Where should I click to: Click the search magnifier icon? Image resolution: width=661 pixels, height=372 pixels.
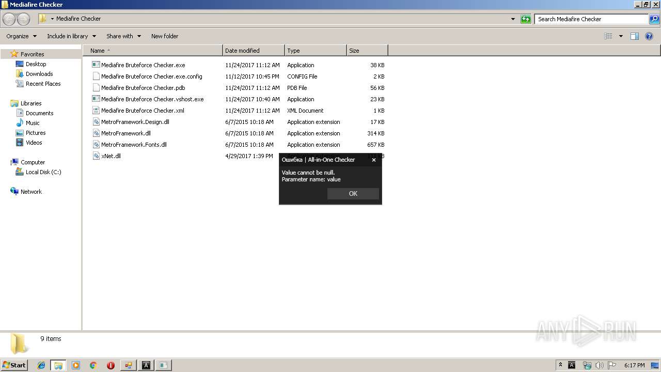click(654, 19)
